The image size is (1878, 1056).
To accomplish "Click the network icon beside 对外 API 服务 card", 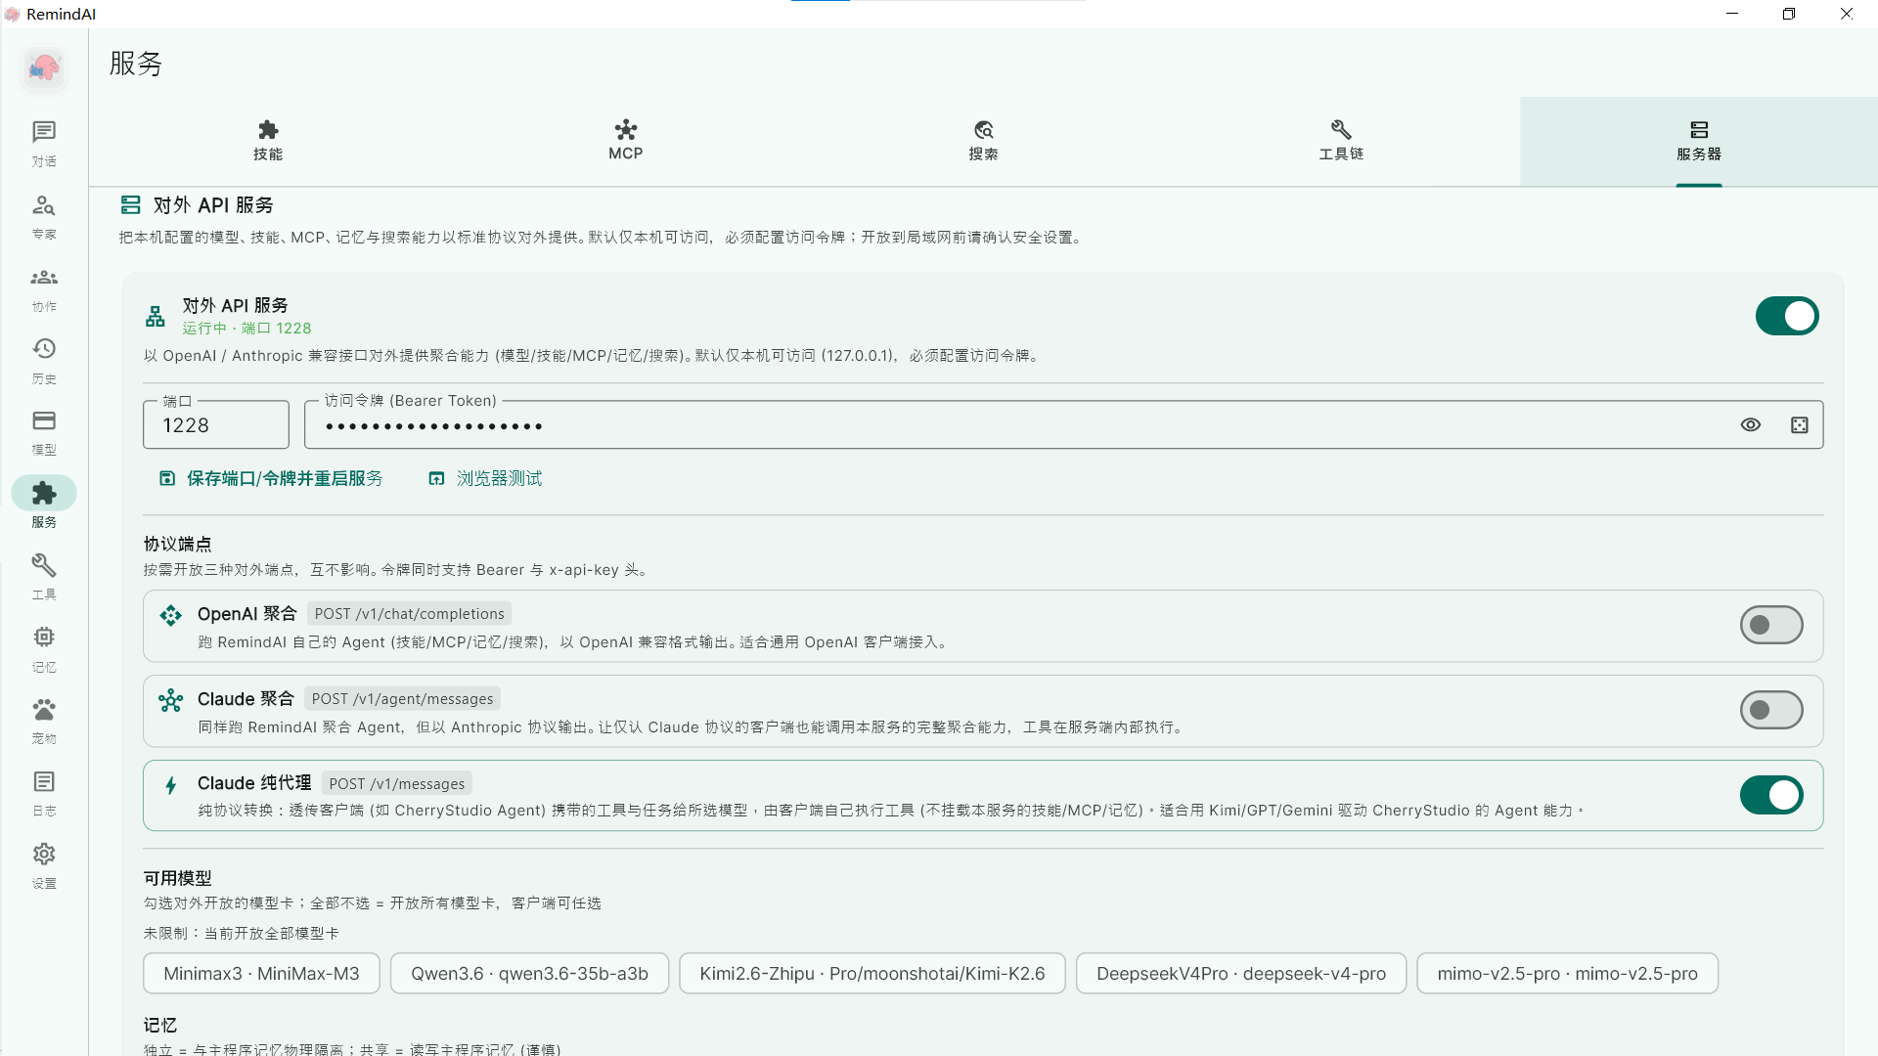I will [x=156, y=317].
